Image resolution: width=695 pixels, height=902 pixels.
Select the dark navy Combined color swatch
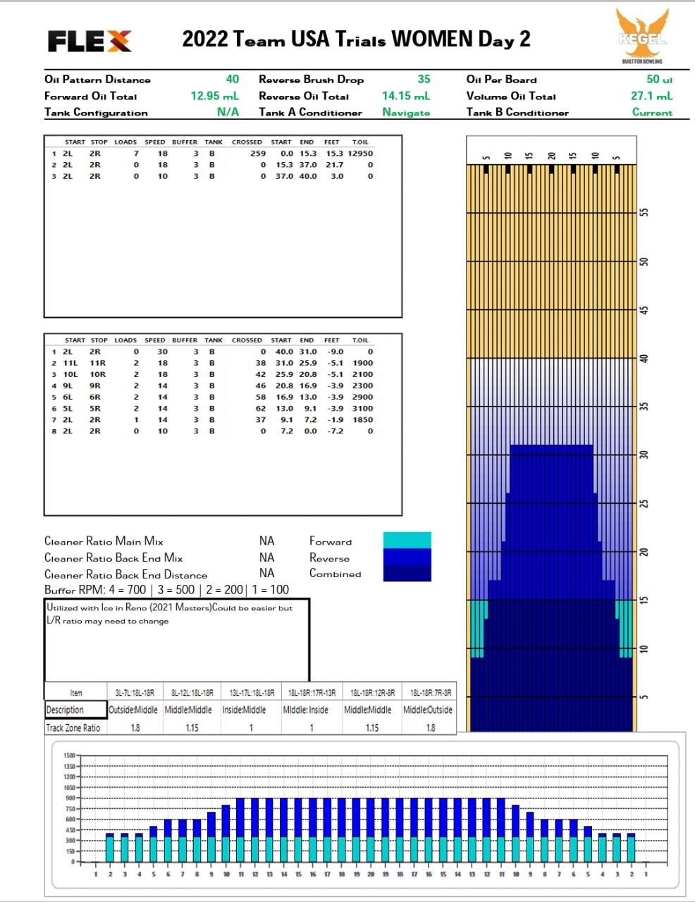click(407, 573)
